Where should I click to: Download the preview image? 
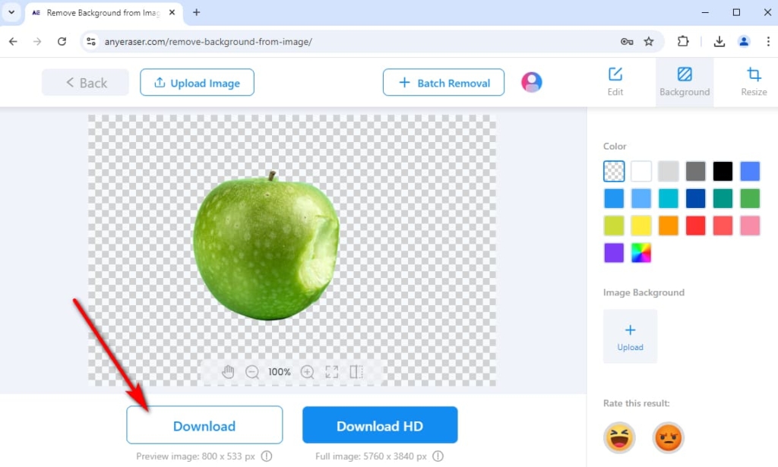click(204, 424)
